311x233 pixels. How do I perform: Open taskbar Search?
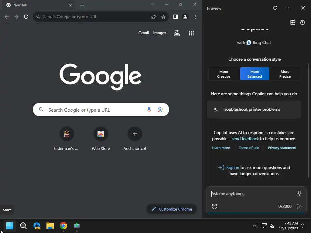click(x=23, y=226)
